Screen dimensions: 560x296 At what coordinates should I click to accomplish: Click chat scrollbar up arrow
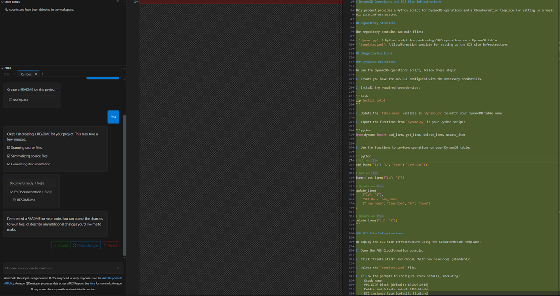pyautogui.click(x=124, y=79)
